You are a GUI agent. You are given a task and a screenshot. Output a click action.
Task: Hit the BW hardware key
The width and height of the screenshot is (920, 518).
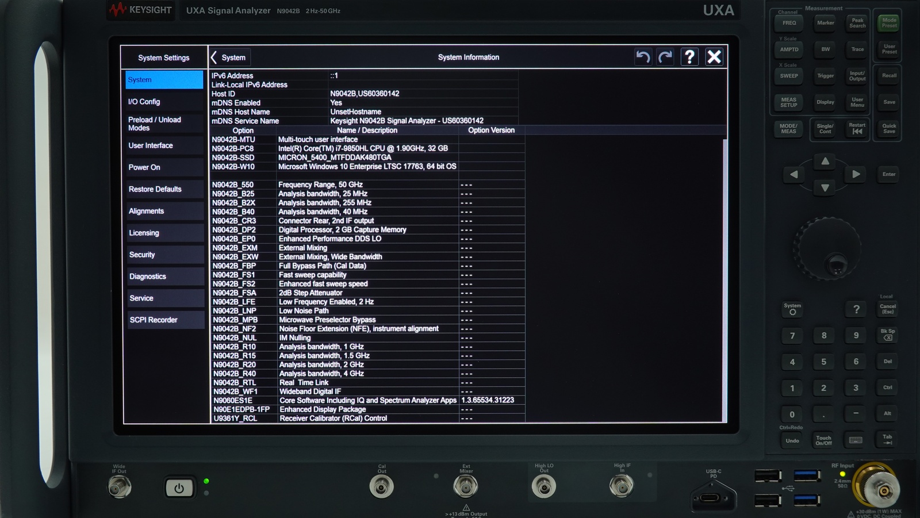tap(825, 49)
